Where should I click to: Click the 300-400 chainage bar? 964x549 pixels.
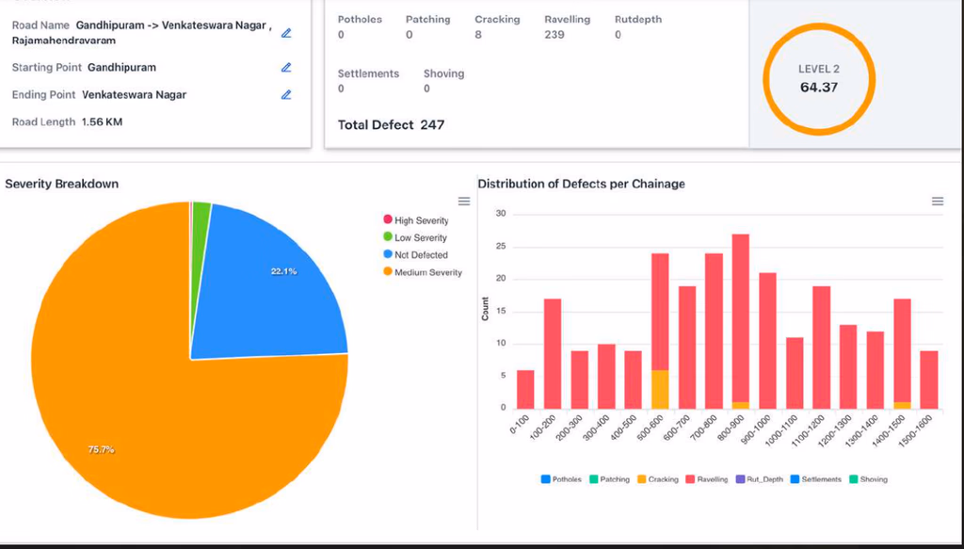click(x=606, y=377)
